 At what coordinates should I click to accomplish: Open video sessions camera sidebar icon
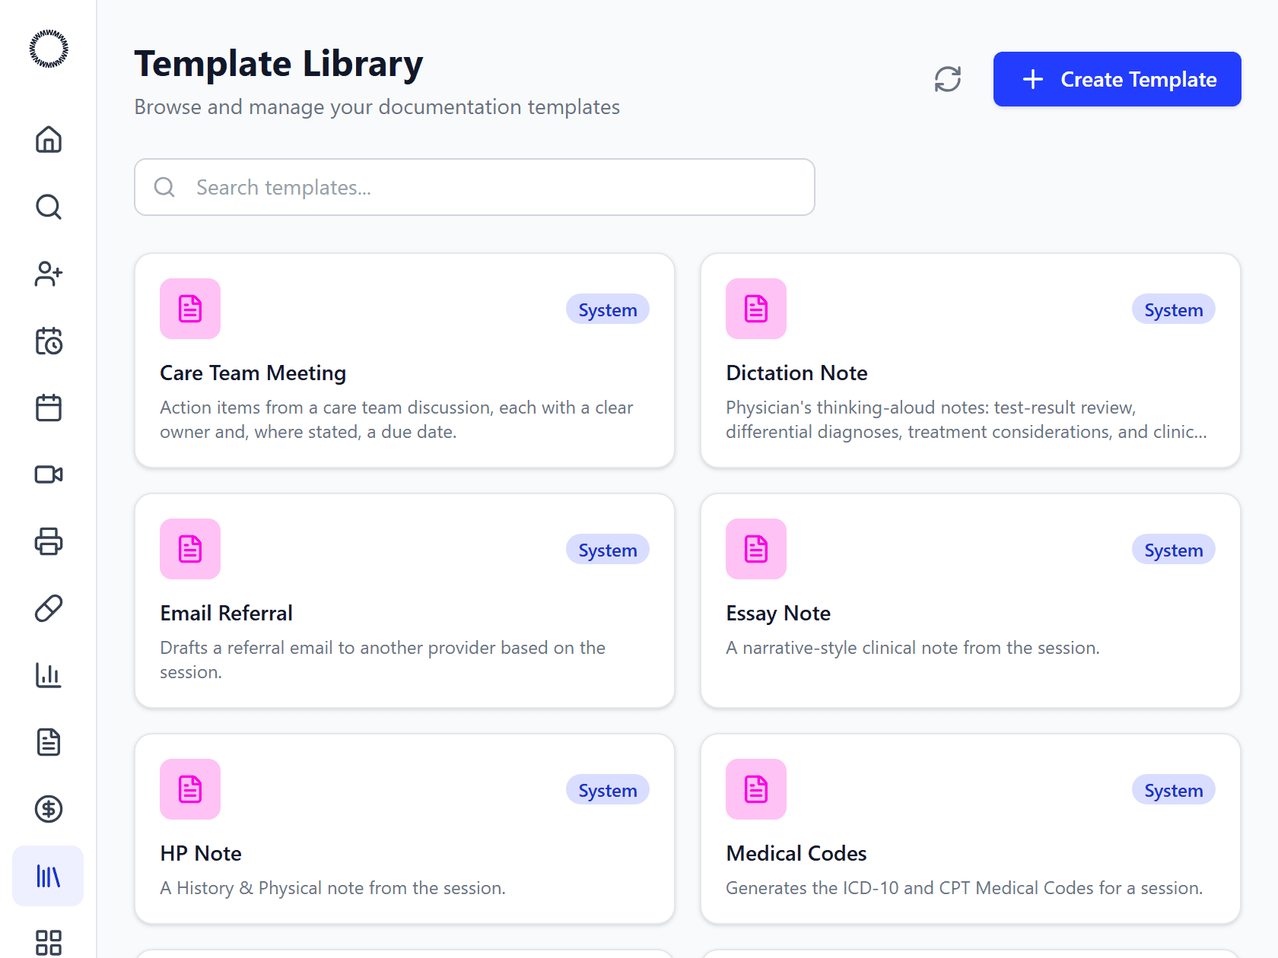(x=49, y=474)
